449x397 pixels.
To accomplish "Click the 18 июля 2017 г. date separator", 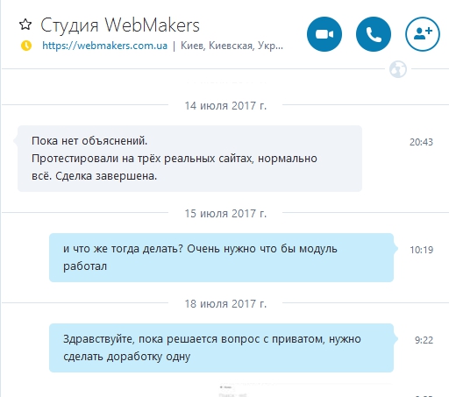I will 225,303.
